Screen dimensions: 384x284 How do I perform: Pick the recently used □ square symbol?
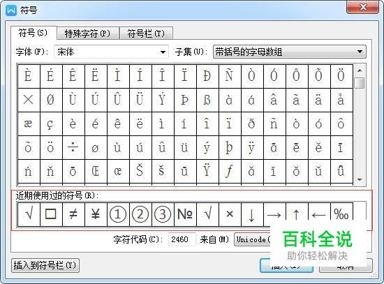pyautogui.click(x=51, y=214)
